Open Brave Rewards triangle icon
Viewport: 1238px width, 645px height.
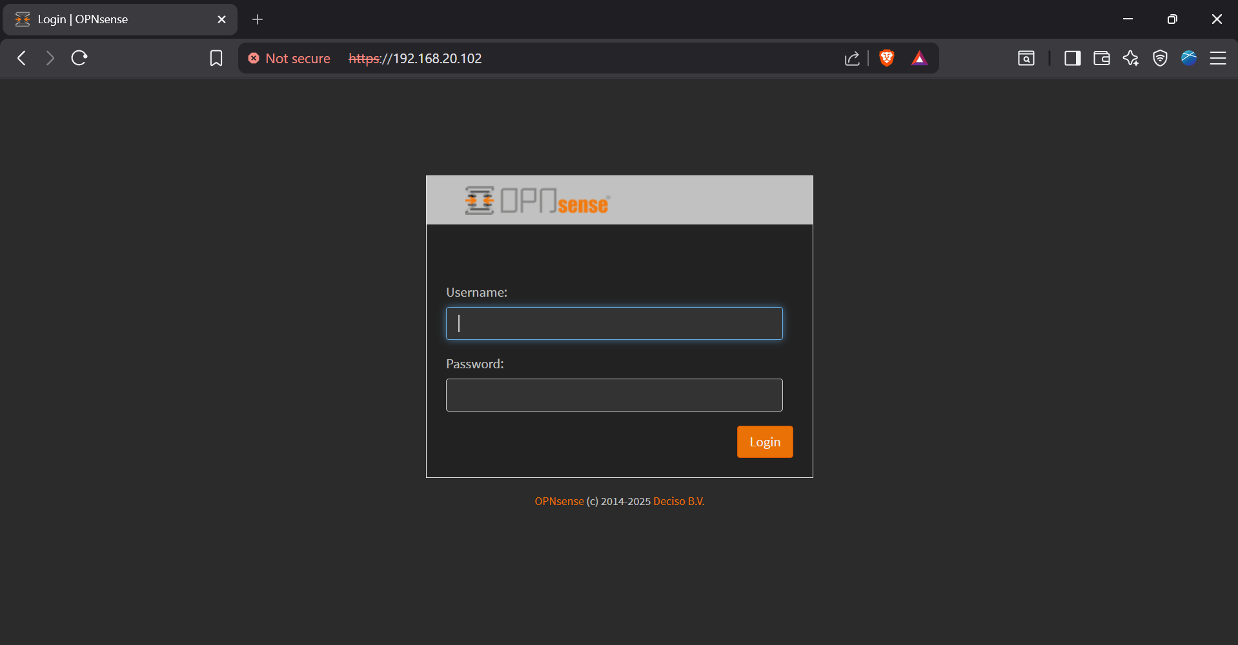pos(919,59)
